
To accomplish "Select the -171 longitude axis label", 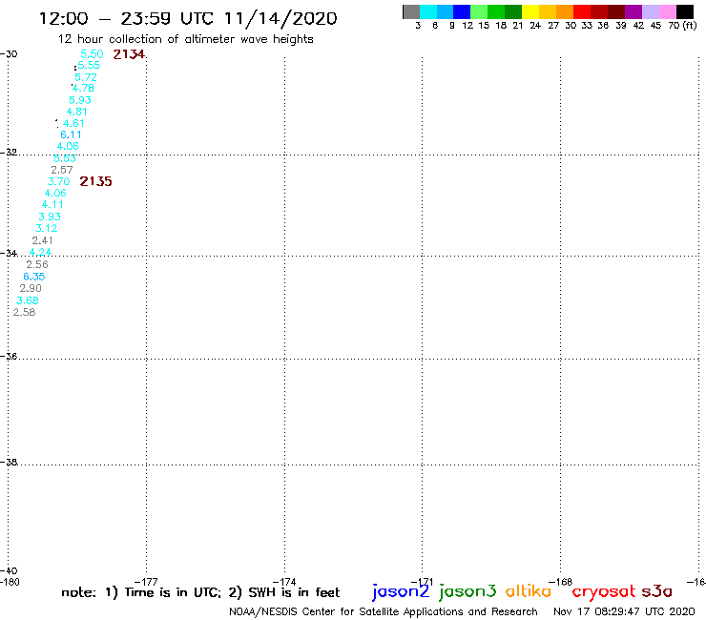I will point(423,582).
